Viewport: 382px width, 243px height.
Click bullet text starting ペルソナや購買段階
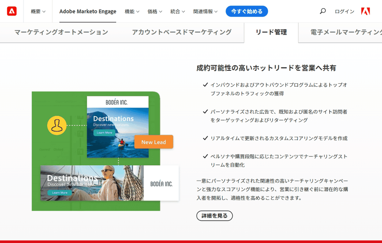pyautogui.click(x=279, y=160)
